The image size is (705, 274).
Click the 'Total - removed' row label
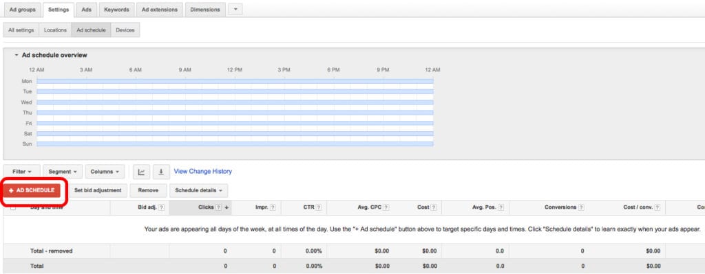[51, 251]
